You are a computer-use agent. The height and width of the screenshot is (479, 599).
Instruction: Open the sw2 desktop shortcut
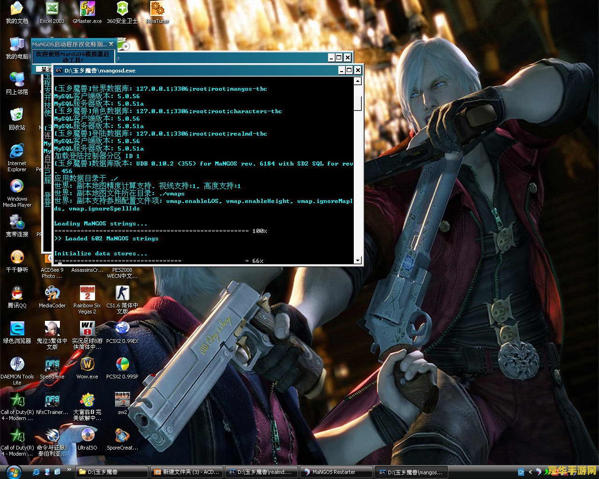pyautogui.click(x=122, y=403)
